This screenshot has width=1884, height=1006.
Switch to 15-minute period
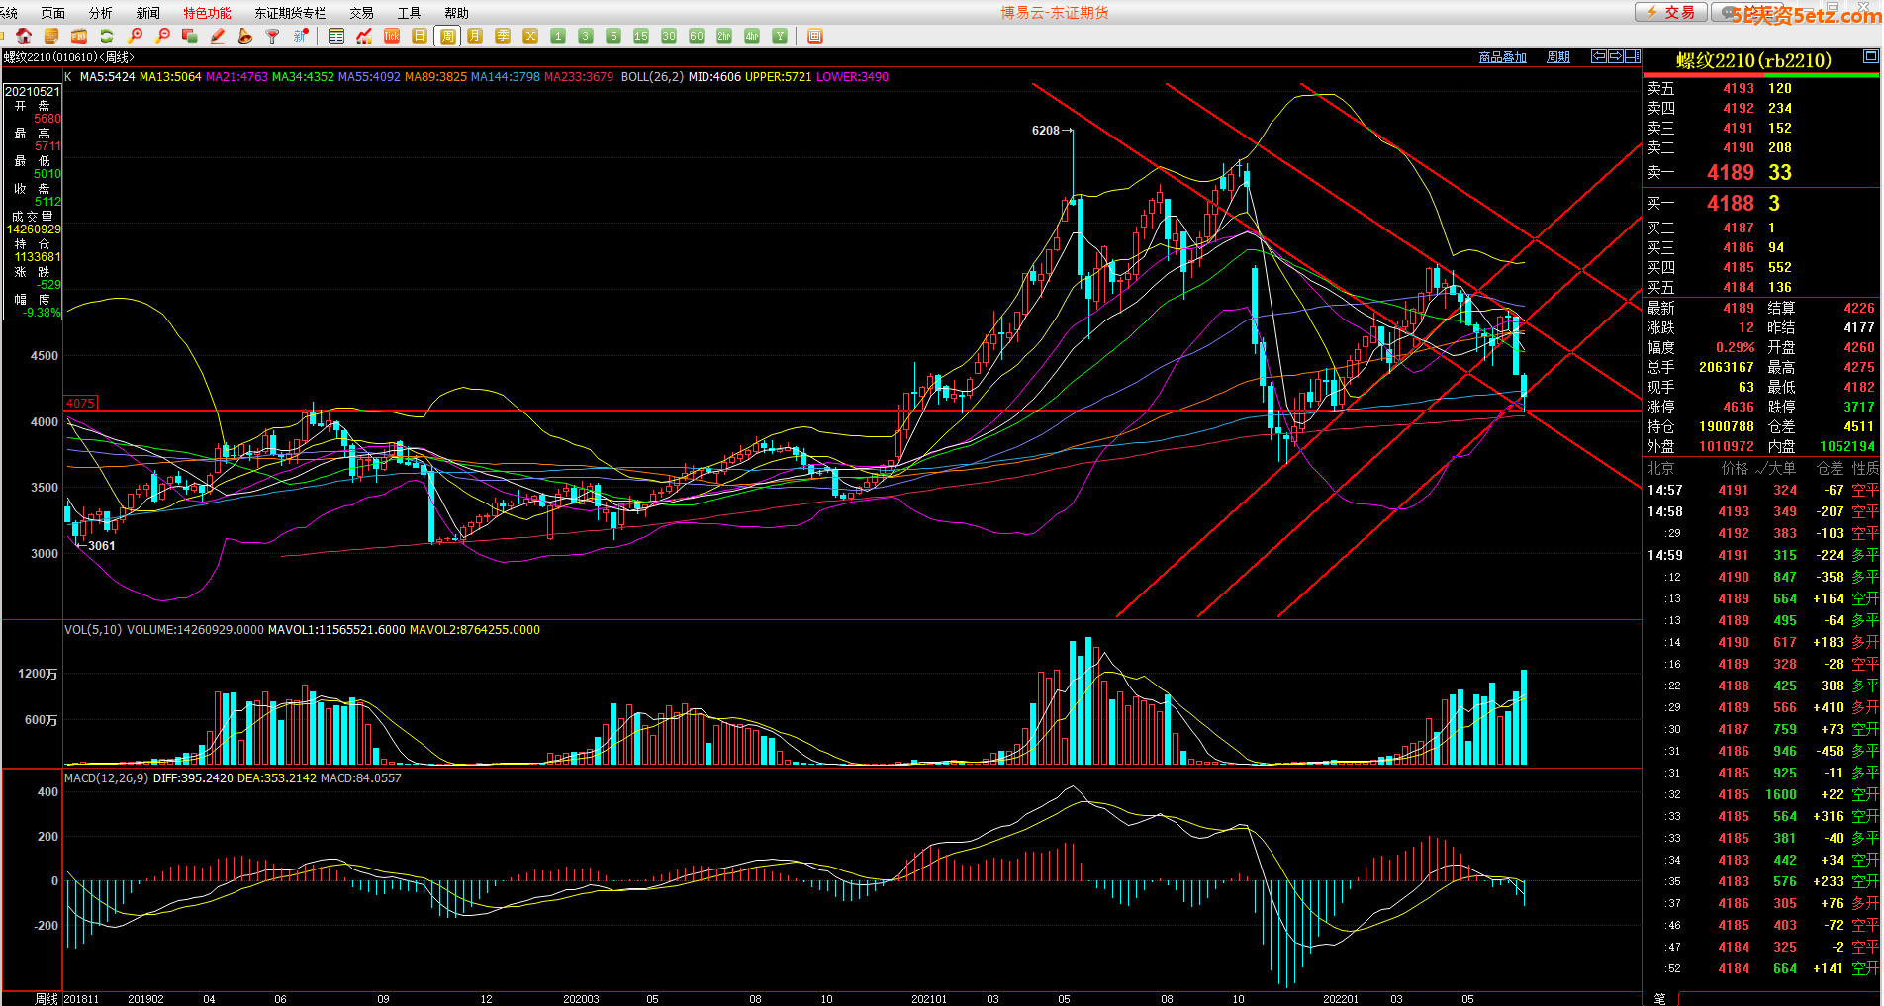(x=641, y=36)
